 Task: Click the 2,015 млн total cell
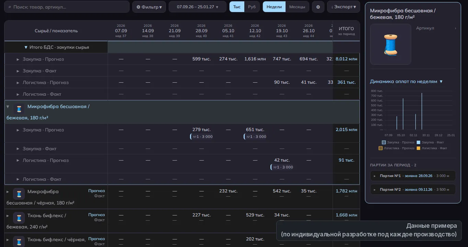(x=346, y=130)
